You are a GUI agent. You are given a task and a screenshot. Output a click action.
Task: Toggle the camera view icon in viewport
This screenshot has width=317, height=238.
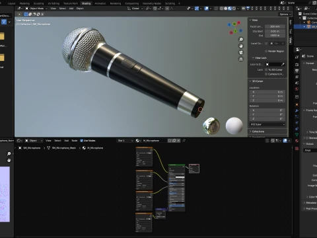(x=241, y=52)
